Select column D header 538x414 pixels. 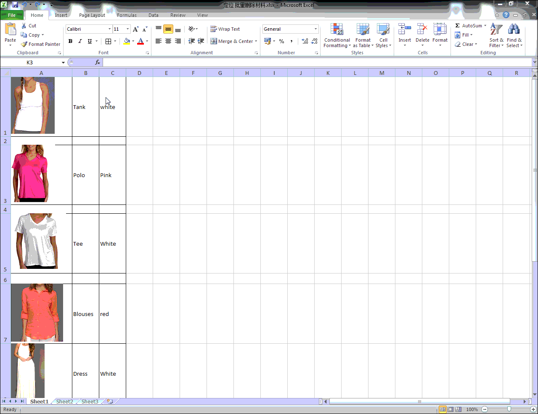tap(139, 73)
